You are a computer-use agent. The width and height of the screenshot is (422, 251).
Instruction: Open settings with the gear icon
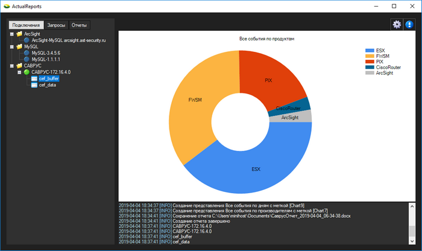click(x=397, y=25)
